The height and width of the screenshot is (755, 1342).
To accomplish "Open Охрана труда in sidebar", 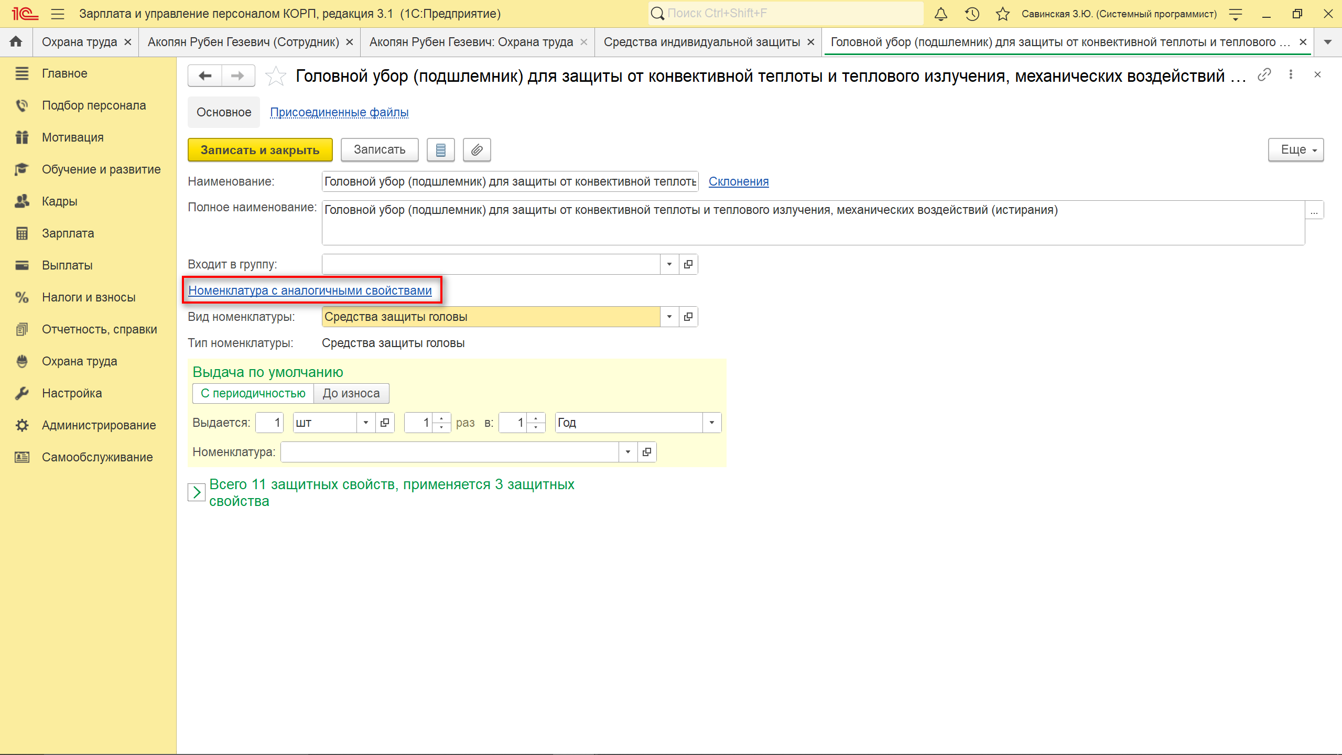I will coord(79,361).
